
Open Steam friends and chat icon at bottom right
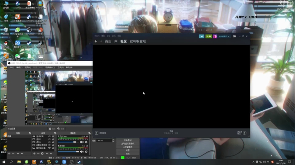pos(245,133)
